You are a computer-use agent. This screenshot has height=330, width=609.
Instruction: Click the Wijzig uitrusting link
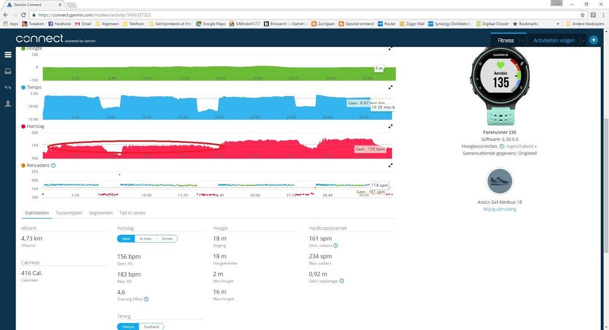click(x=500, y=209)
